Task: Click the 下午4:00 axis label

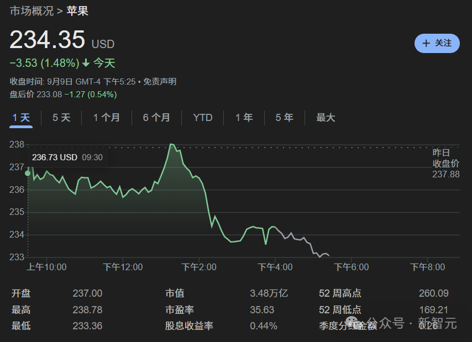Action: click(x=275, y=267)
